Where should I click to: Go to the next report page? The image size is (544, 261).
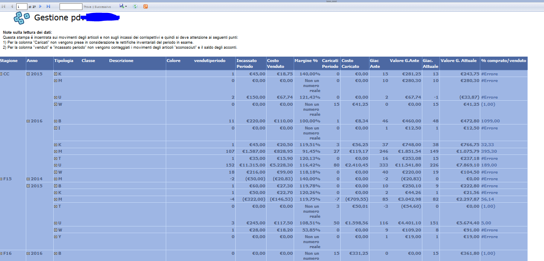(40, 7)
